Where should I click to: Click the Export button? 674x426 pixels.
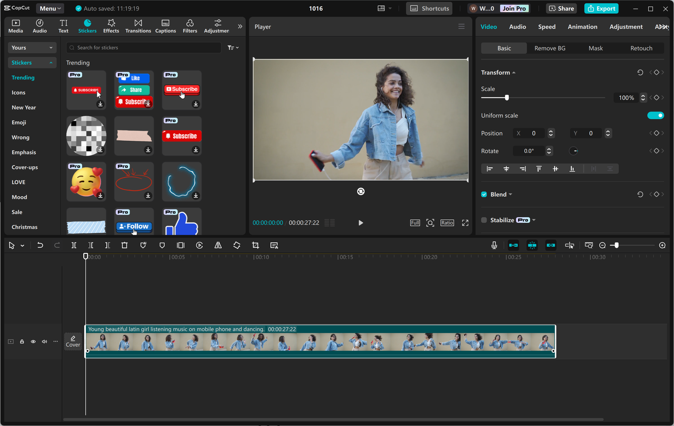(x=601, y=8)
